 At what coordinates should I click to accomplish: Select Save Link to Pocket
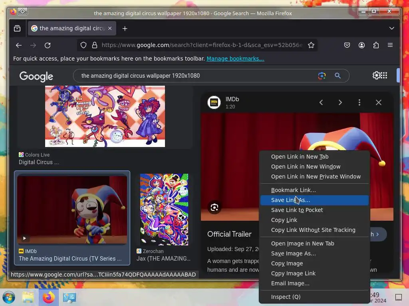[315, 210]
